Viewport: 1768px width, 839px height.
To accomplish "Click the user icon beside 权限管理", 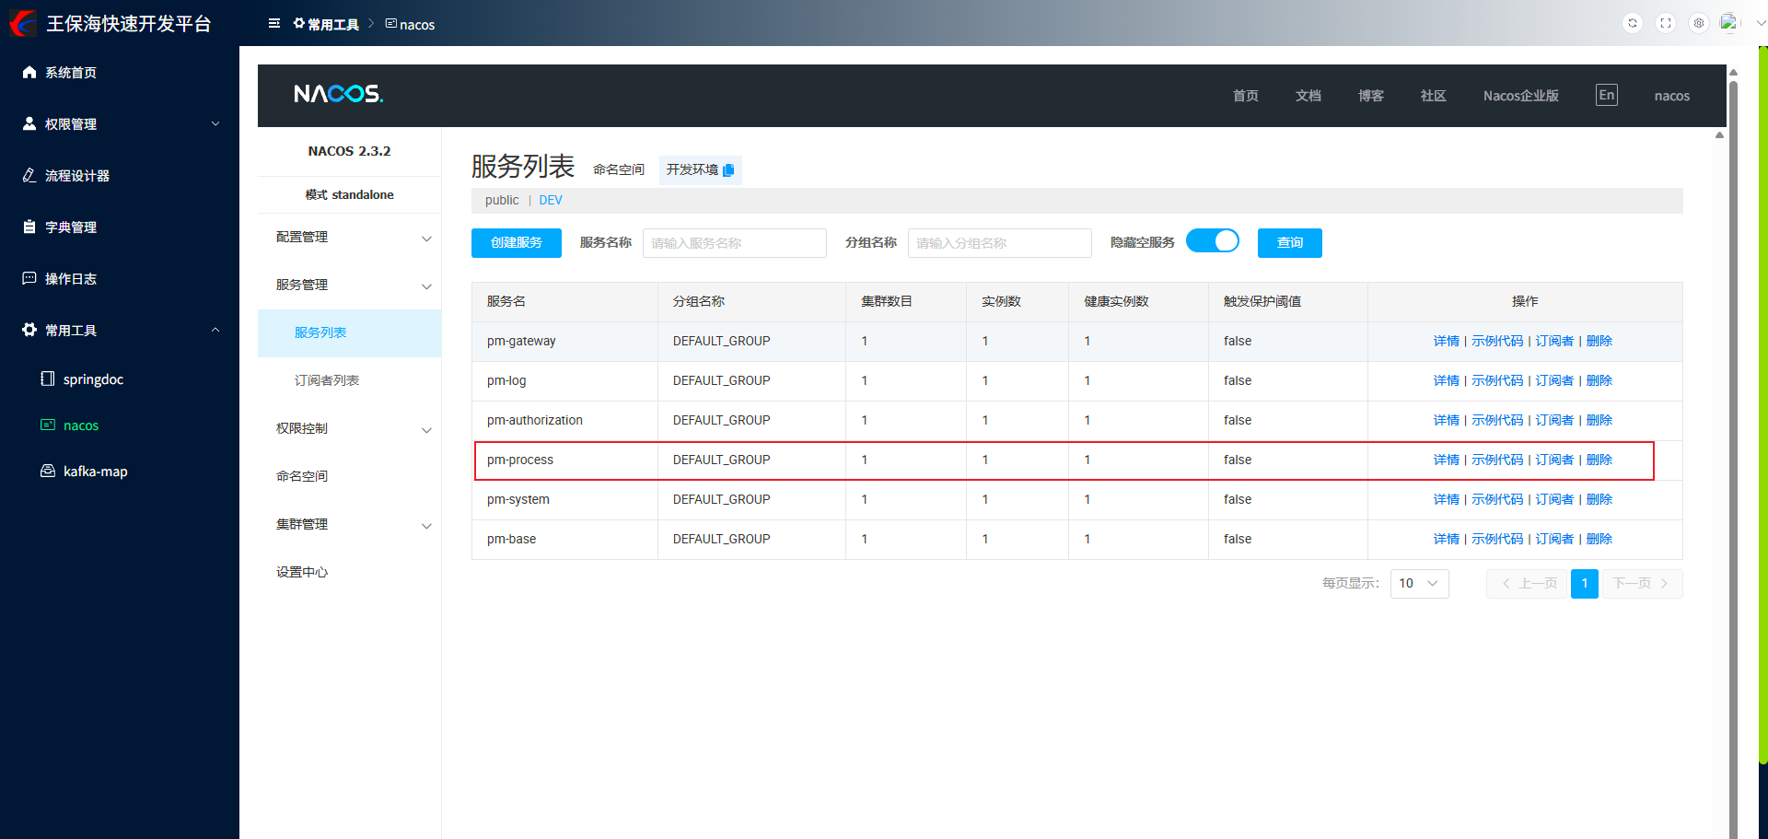I will [x=29, y=123].
